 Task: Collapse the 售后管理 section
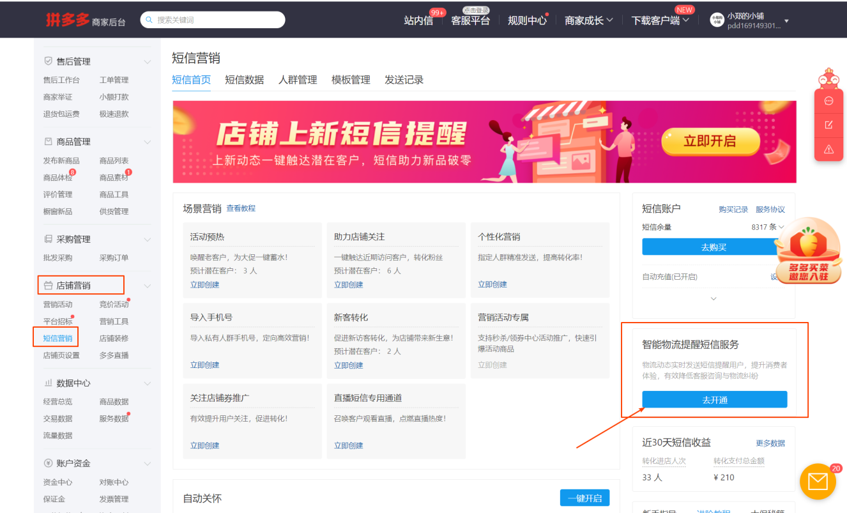tap(148, 62)
